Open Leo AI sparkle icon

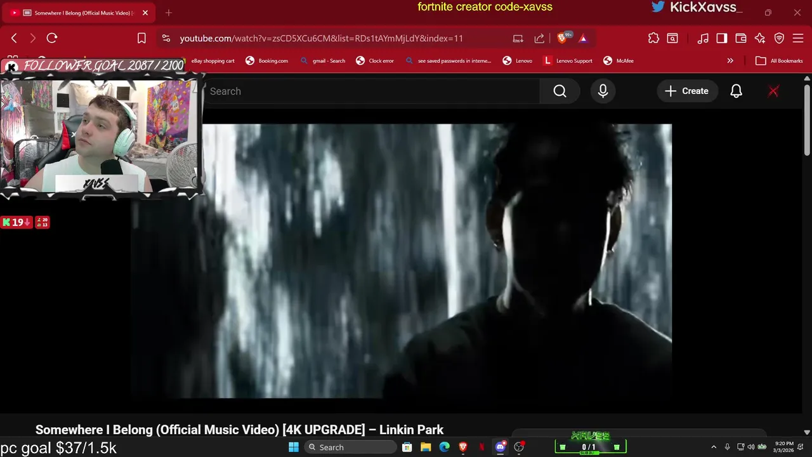point(760,38)
